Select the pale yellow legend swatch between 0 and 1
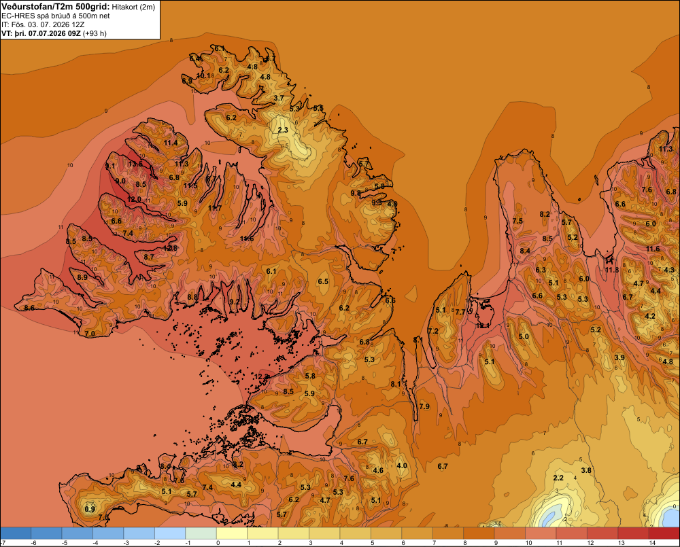 (232, 533)
